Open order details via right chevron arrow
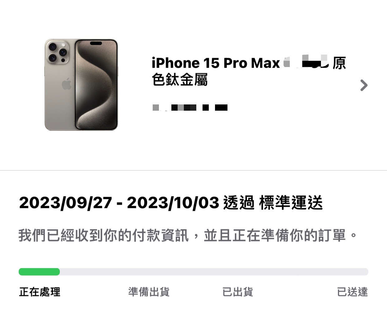The image size is (387, 313). 364,85
